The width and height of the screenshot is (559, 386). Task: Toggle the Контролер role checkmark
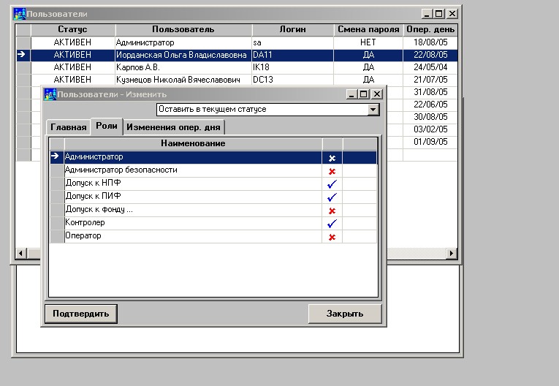(x=332, y=224)
